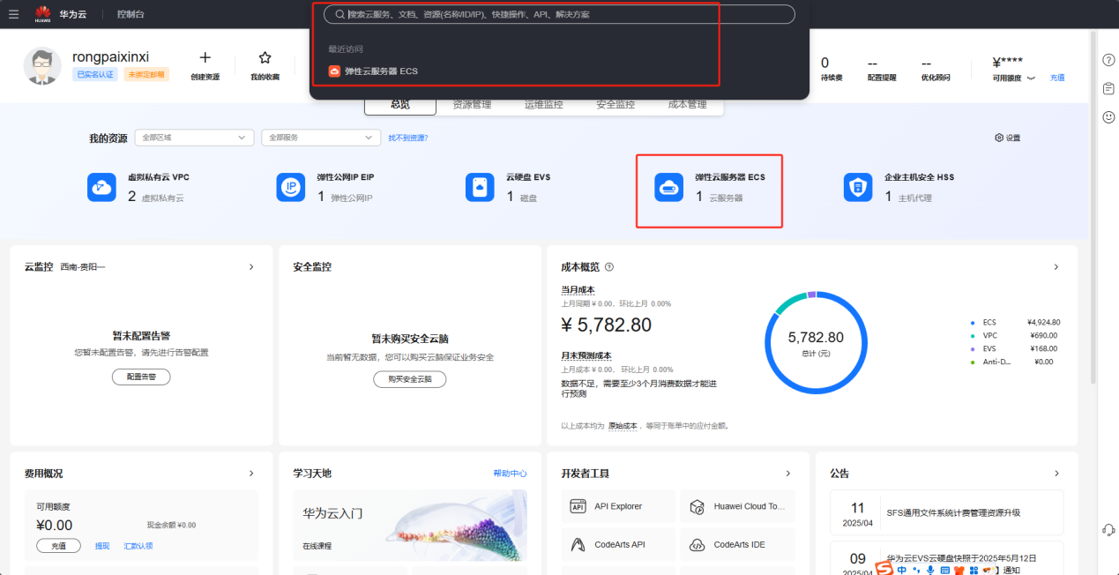Click the Sogou soft keyboard icon
The height and width of the screenshot is (575, 1119).
coord(945,570)
